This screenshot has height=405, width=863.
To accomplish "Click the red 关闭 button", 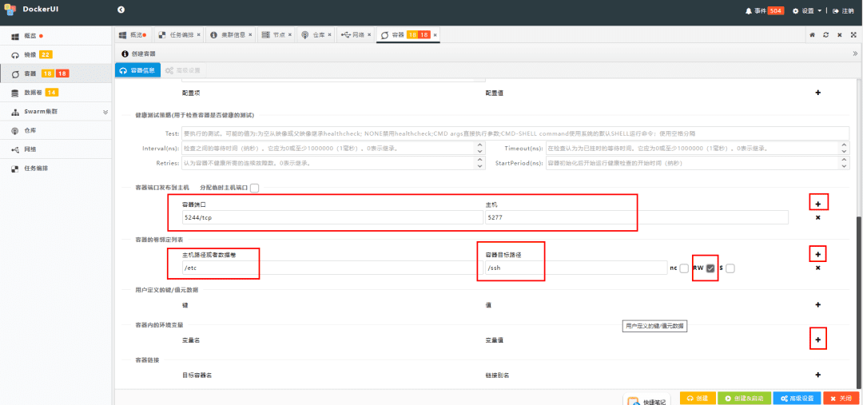I will coord(841,398).
